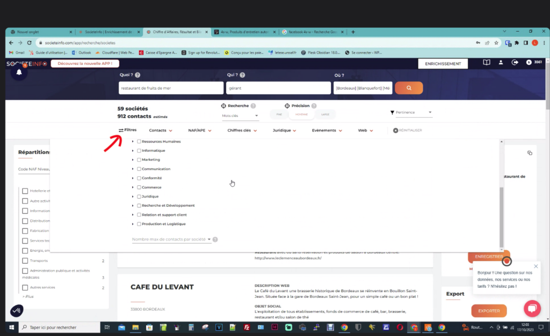Click the help icon beside Quoi ?
This screenshot has height=336, width=550.
137,76
